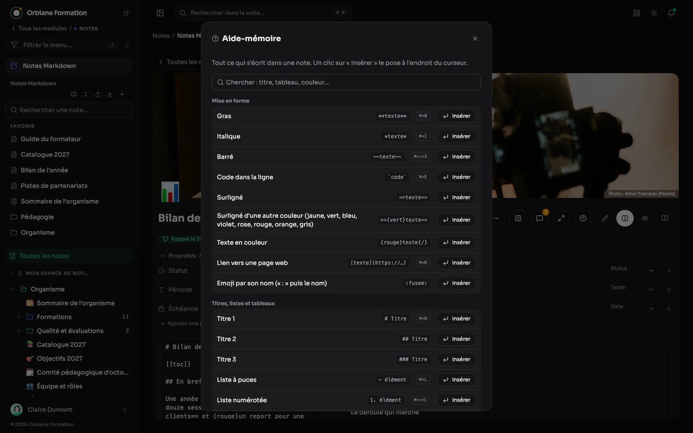The image size is (693, 433).
Task: Click Insérer for Surligné
Action: coord(457,197)
